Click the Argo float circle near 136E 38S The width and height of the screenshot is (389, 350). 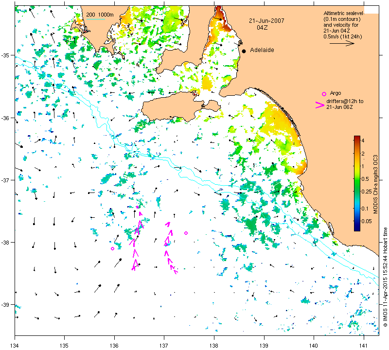[x=113, y=248]
